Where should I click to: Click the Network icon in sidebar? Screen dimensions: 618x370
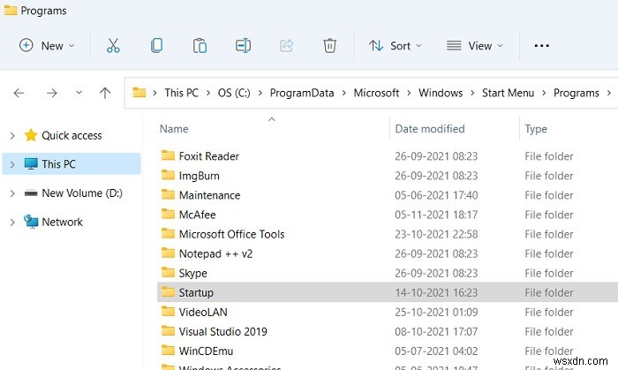(31, 222)
